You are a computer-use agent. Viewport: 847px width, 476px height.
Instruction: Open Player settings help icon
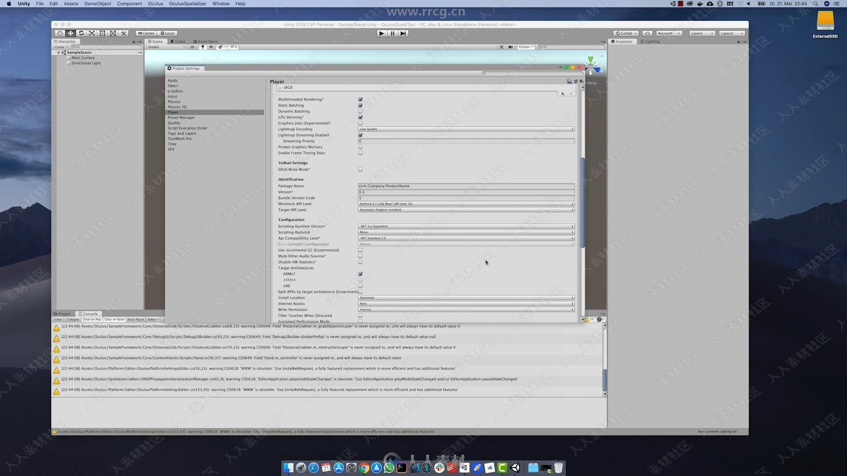[570, 81]
